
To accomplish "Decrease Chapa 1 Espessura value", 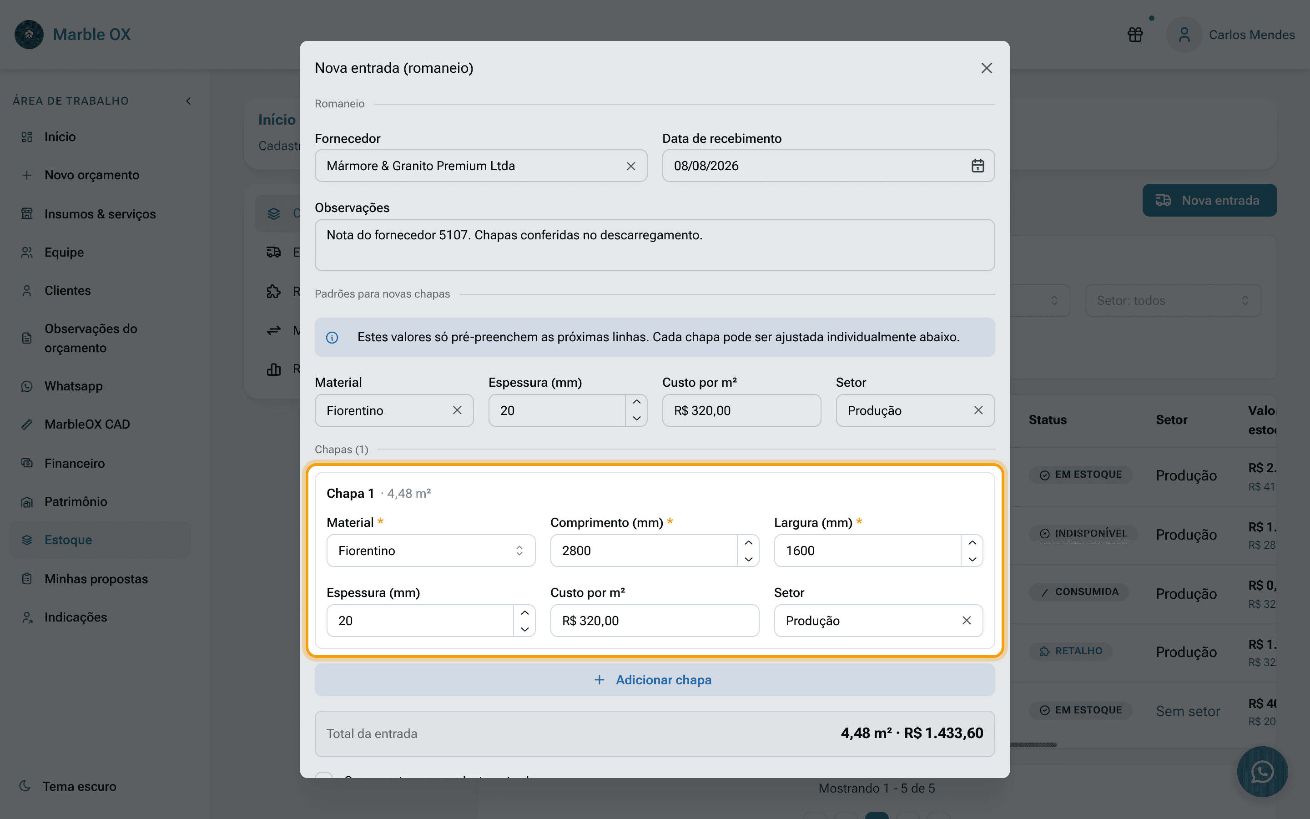I will [x=524, y=629].
